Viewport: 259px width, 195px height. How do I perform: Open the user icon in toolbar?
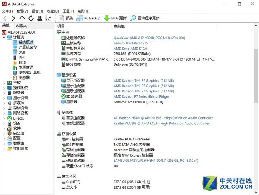pyautogui.click(x=40, y=18)
